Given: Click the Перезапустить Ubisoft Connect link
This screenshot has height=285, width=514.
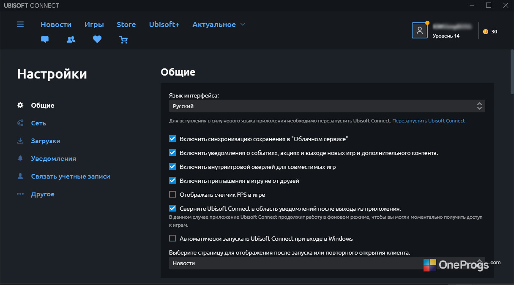Looking at the screenshot, I should coord(429,121).
